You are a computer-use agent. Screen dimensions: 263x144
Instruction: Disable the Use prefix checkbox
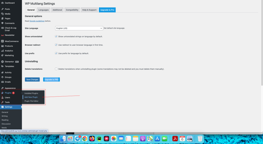click(56, 53)
